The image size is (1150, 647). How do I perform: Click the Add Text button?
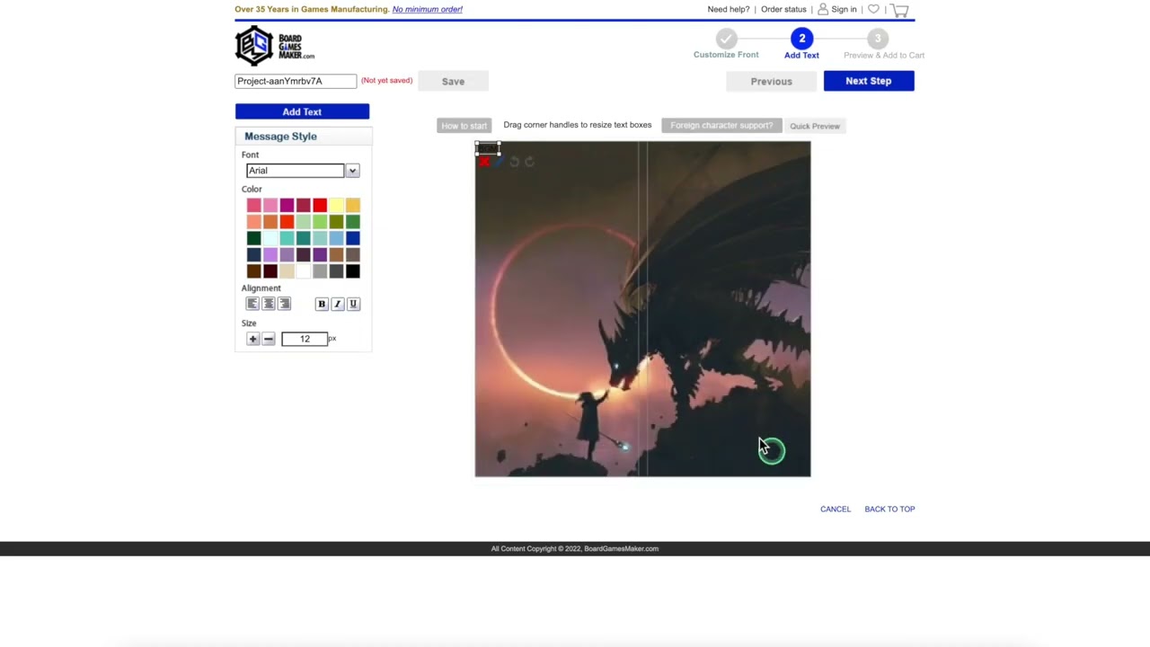click(x=302, y=111)
